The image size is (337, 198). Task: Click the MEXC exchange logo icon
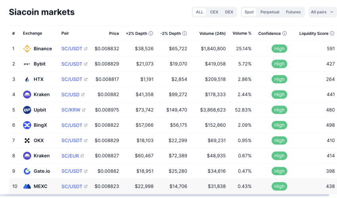pyautogui.click(x=27, y=186)
